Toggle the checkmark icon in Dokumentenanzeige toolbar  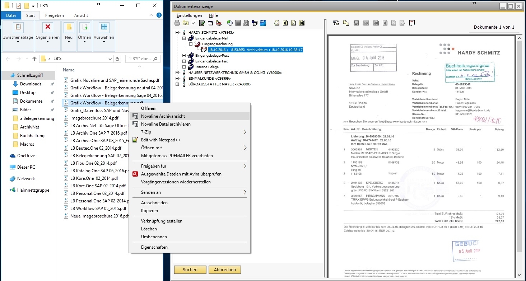194,23
